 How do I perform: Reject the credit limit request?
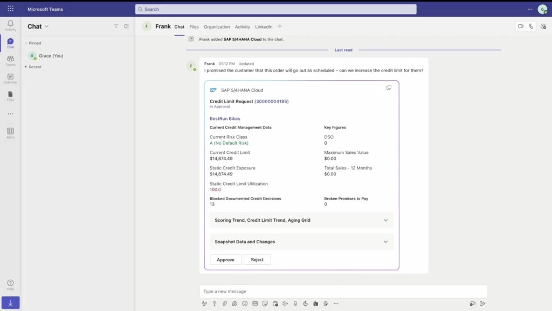(257, 260)
